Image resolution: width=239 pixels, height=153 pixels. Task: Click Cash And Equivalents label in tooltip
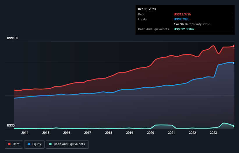[153, 29]
